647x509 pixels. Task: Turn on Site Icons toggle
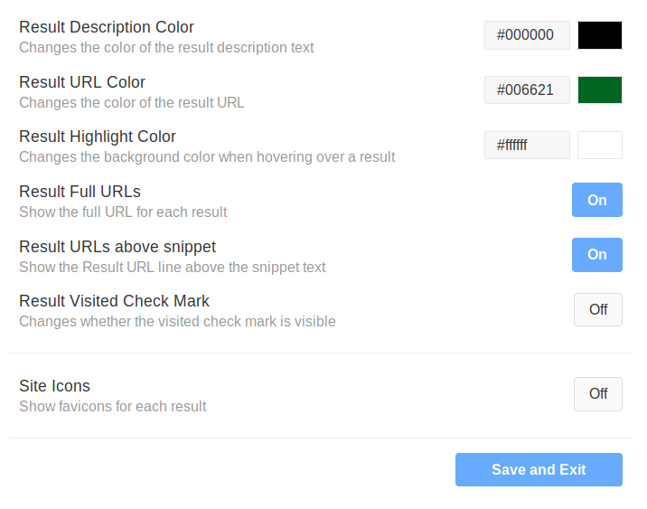[597, 394]
